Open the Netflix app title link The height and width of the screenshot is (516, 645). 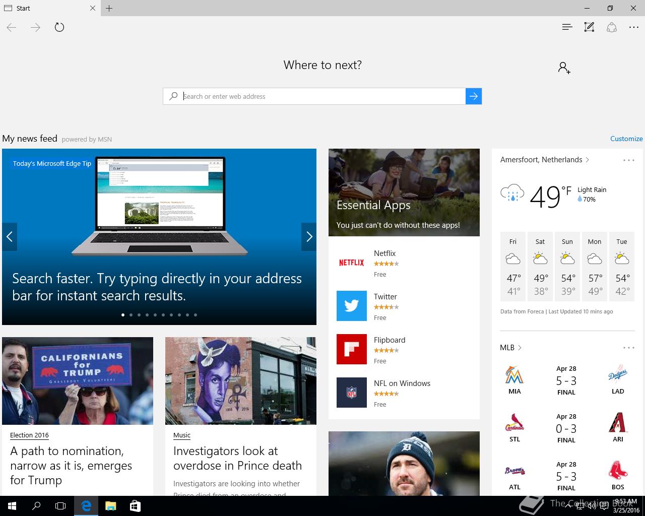pos(384,253)
